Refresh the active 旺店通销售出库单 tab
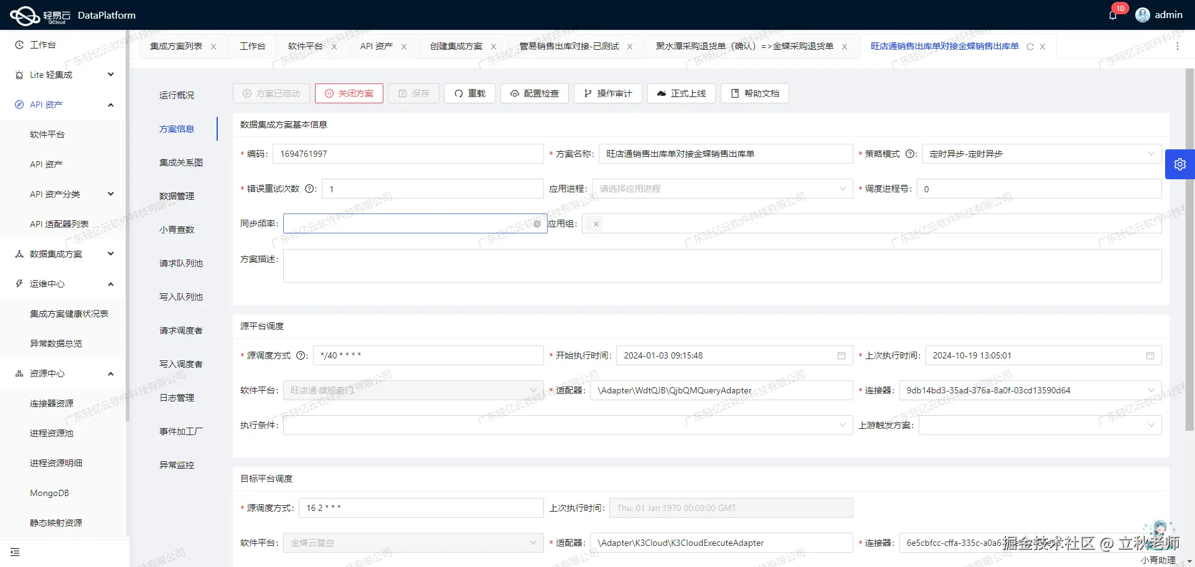 (1031, 46)
